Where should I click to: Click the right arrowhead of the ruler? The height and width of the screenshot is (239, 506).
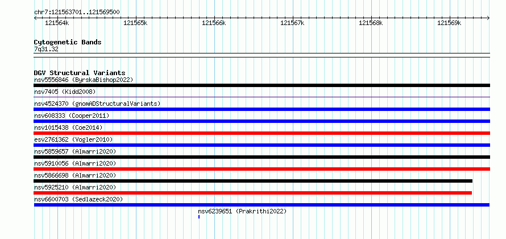pyautogui.click(x=488, y=18)
